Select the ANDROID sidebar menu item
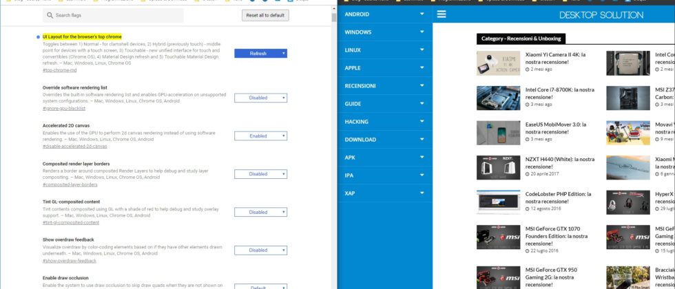Image resolution: width=675 pixels, height=289 pixels. pos(384,14)
